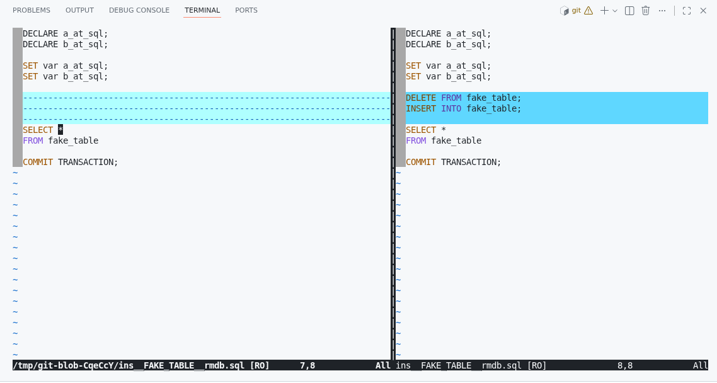The width and height of the screenshot is (717, 383).
Task: Click the INSERT INTO fake_table line
Action: pos(464,109)
